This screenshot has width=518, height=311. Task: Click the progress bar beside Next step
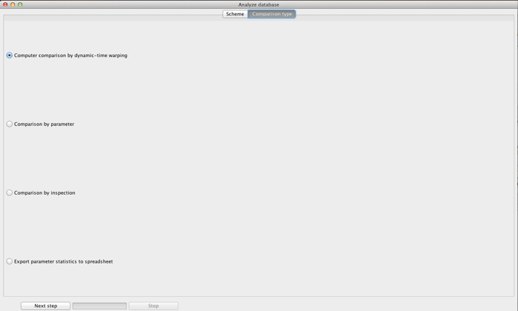click(x=99, y=306)
